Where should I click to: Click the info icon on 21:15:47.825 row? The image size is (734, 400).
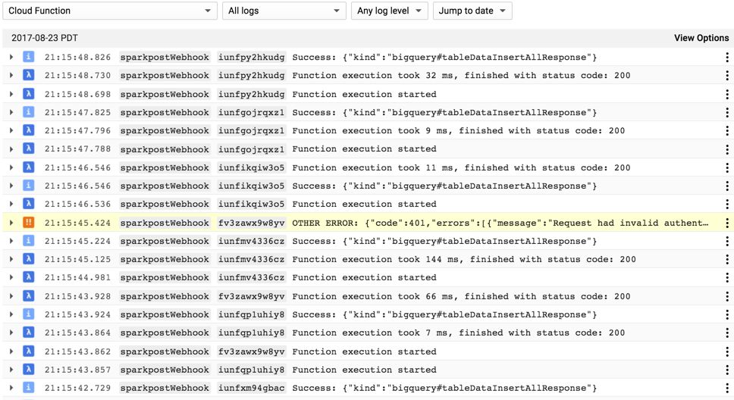point(29,112)
